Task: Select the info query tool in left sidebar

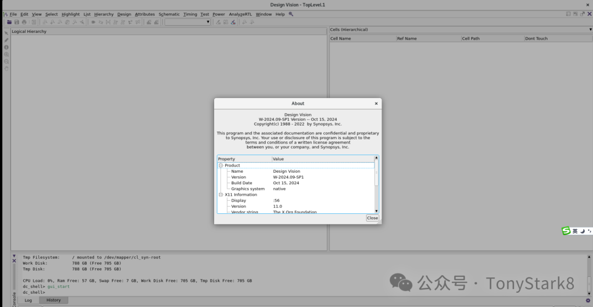Action: [x=6, y=47]
